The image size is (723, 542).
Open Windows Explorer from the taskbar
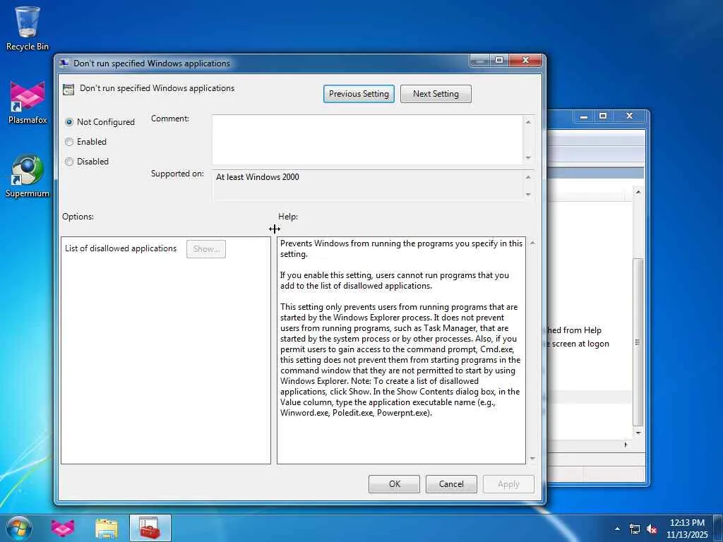[107, 528]
